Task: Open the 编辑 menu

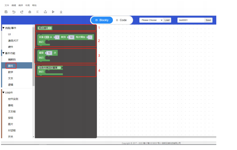Action: 14,5
